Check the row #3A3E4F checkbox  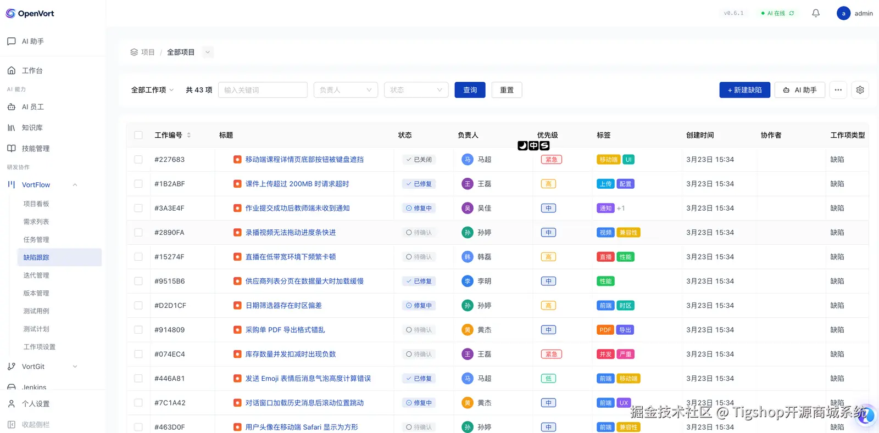click(138, 208)
